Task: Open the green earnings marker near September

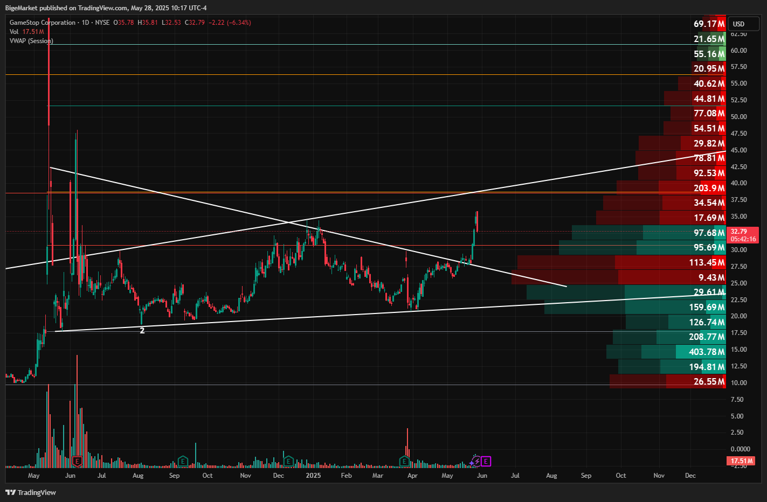Action: click(x=183, y=461)
